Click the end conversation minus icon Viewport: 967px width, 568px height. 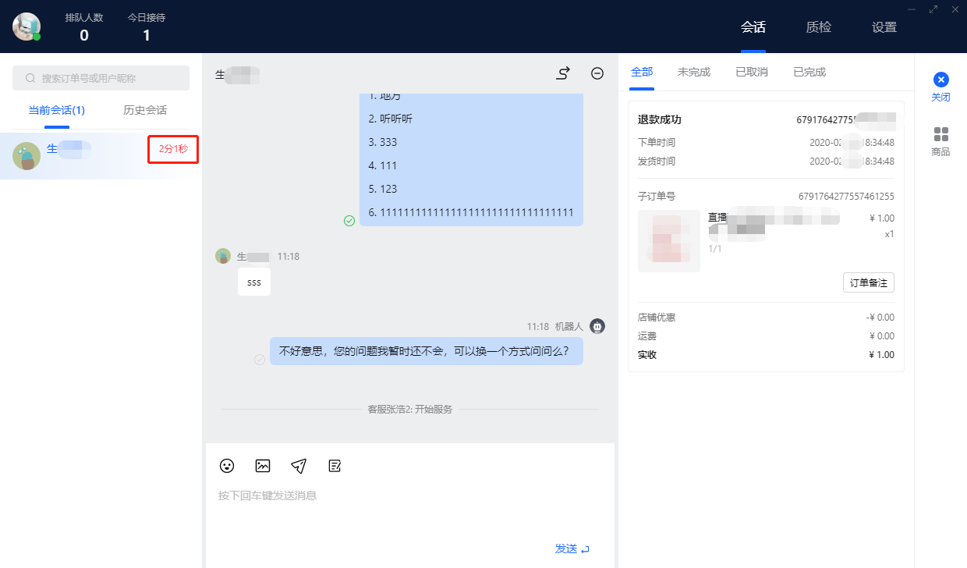(x=597, y=73)
